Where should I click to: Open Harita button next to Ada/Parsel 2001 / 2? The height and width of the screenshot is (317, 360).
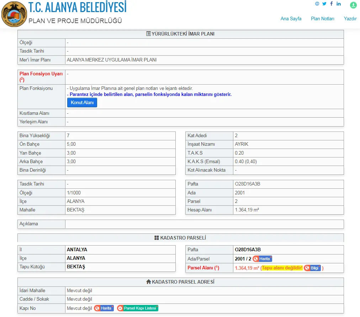(262, 259)
